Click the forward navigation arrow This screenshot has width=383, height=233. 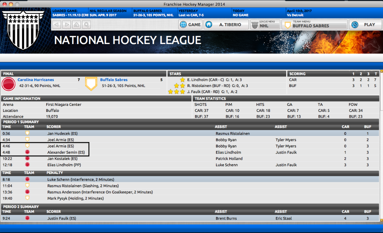(x=67, y=25)
